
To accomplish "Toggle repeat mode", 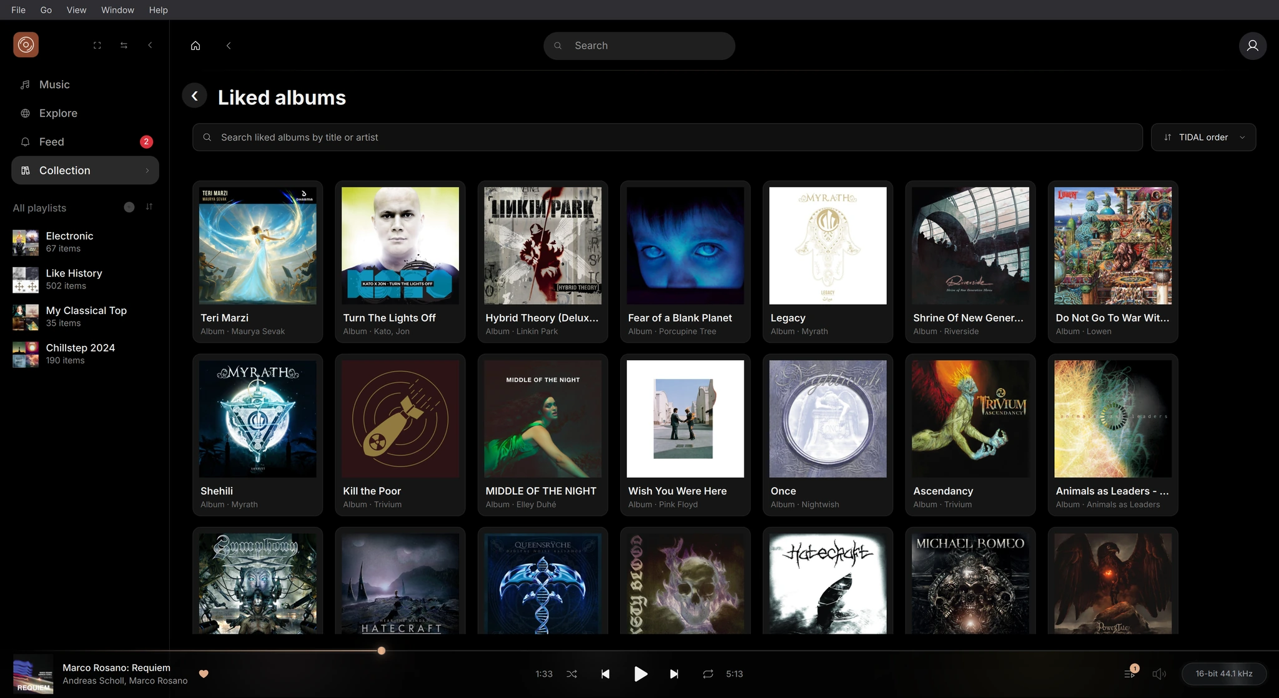I will (708, 674).
